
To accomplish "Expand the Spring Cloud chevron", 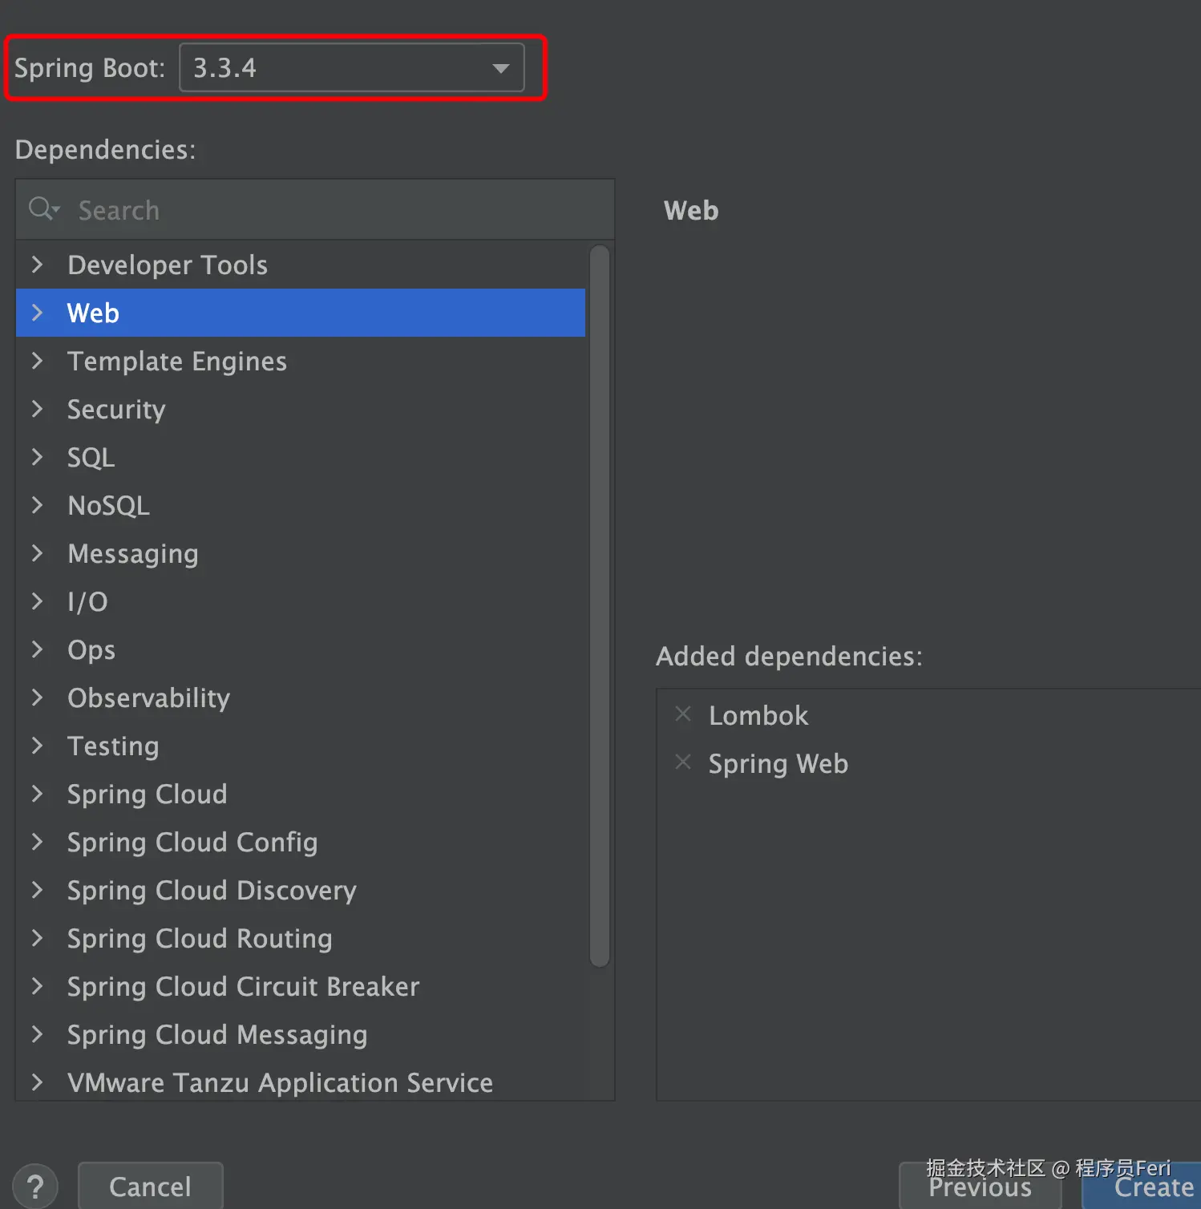I will pos(37,794).
